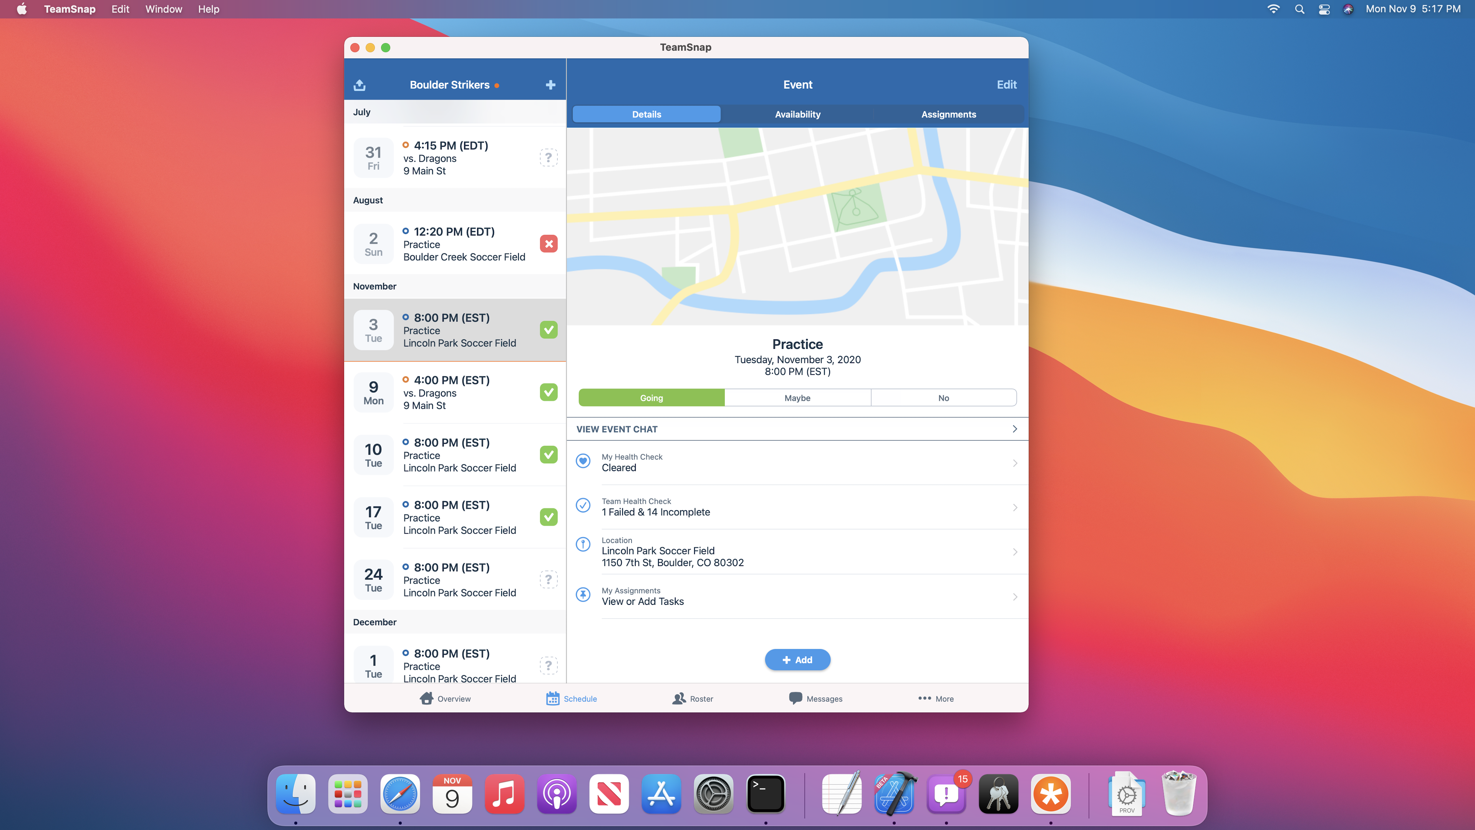Screen dimensions: 1475x830
Task: Click Wi-Fi status icon in menu bar
Action: coord(1273,9)
